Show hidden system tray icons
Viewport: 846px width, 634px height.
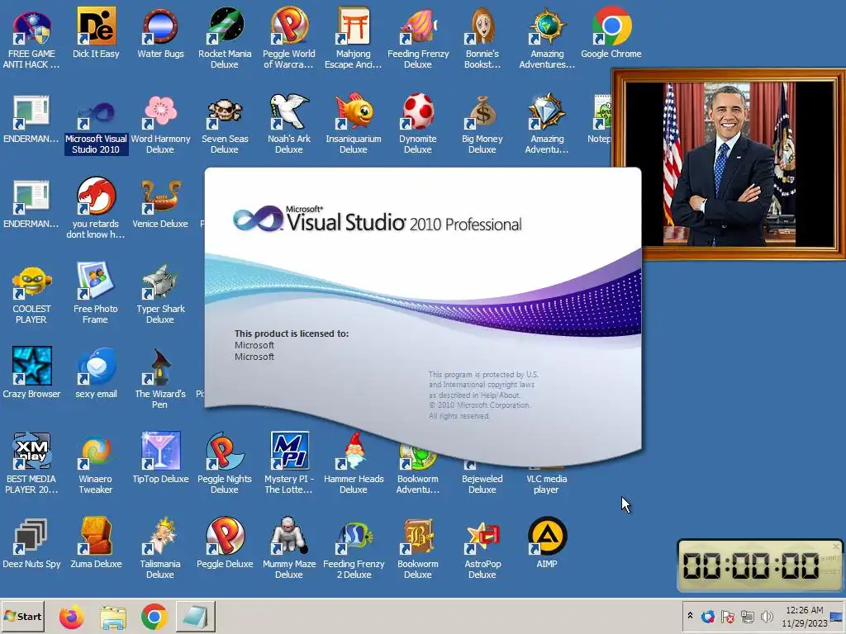tap(690, 616)
